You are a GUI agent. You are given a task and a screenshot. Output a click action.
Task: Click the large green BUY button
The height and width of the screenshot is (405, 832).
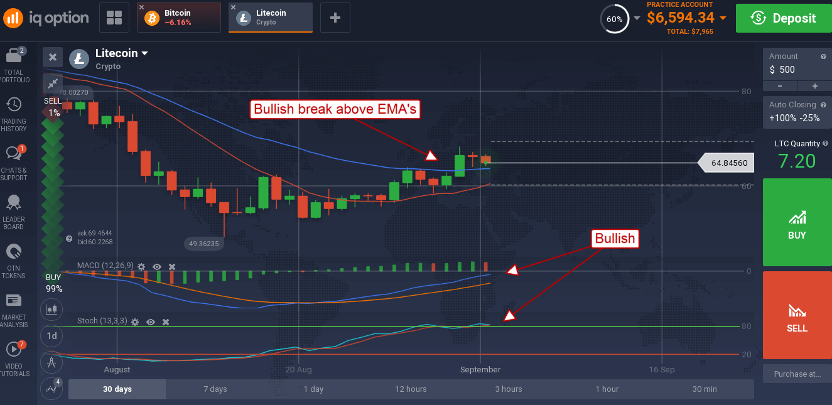tap(797, 222)
